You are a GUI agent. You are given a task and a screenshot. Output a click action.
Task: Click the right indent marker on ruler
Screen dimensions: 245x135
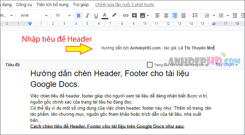coord(214,24)
